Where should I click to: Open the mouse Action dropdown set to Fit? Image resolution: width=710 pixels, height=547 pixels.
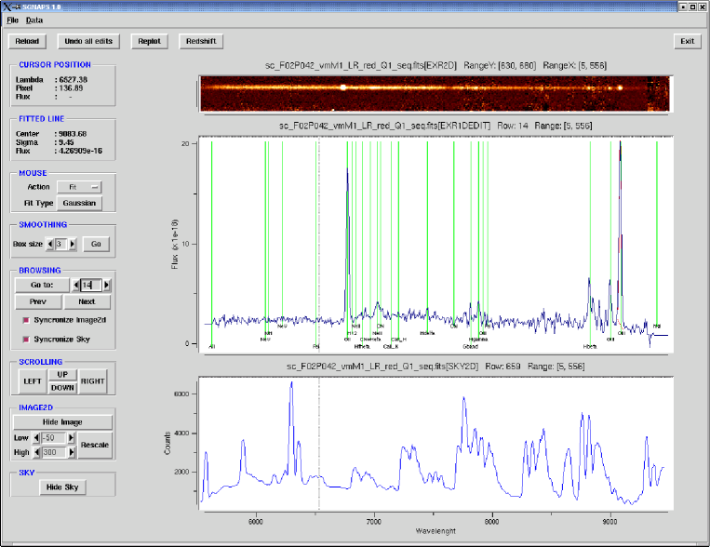[x=78, y=187]
